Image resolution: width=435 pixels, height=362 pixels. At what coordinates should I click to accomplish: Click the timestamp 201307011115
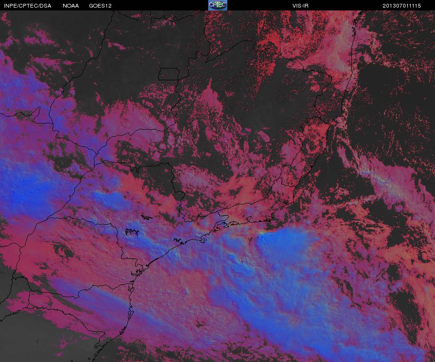pyautogui.click(x=402, y=6)
